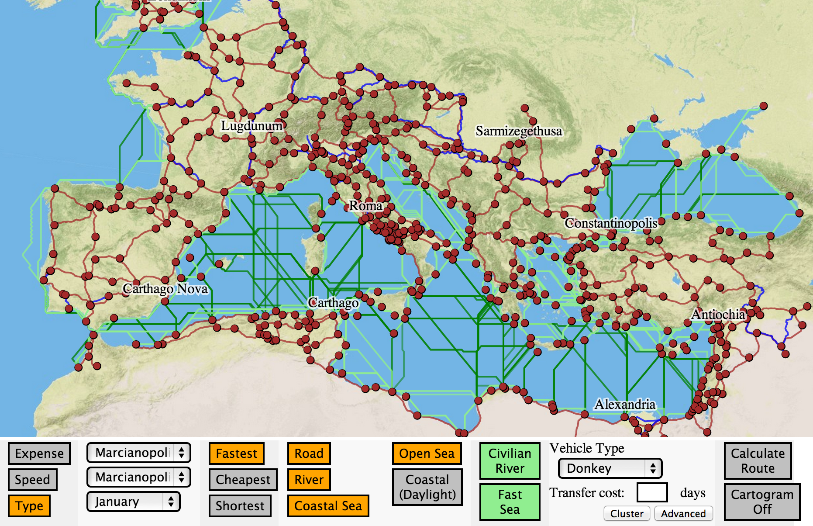Choose the Cheapest route priority

[x=243, y=480]
